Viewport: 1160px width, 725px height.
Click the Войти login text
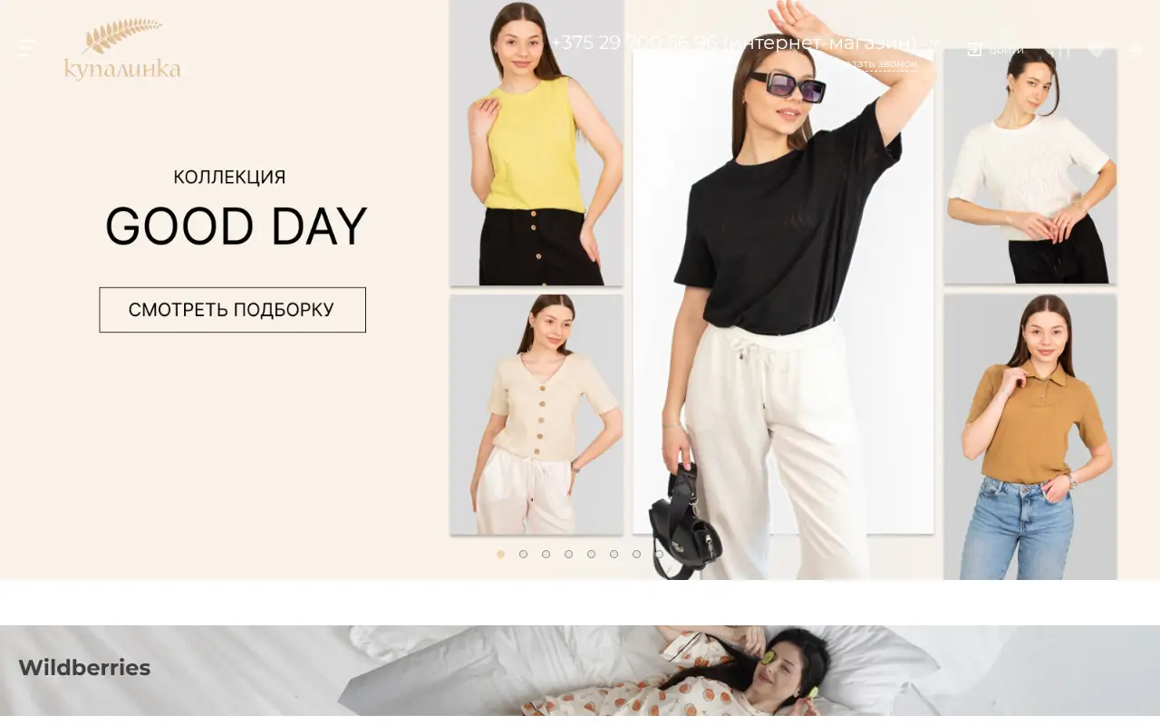[1006, 50]
